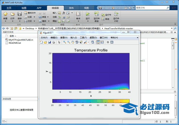Click the 打开 (Open) folder icon
This screenshot has width=179, height=125.
coord(13,14)
